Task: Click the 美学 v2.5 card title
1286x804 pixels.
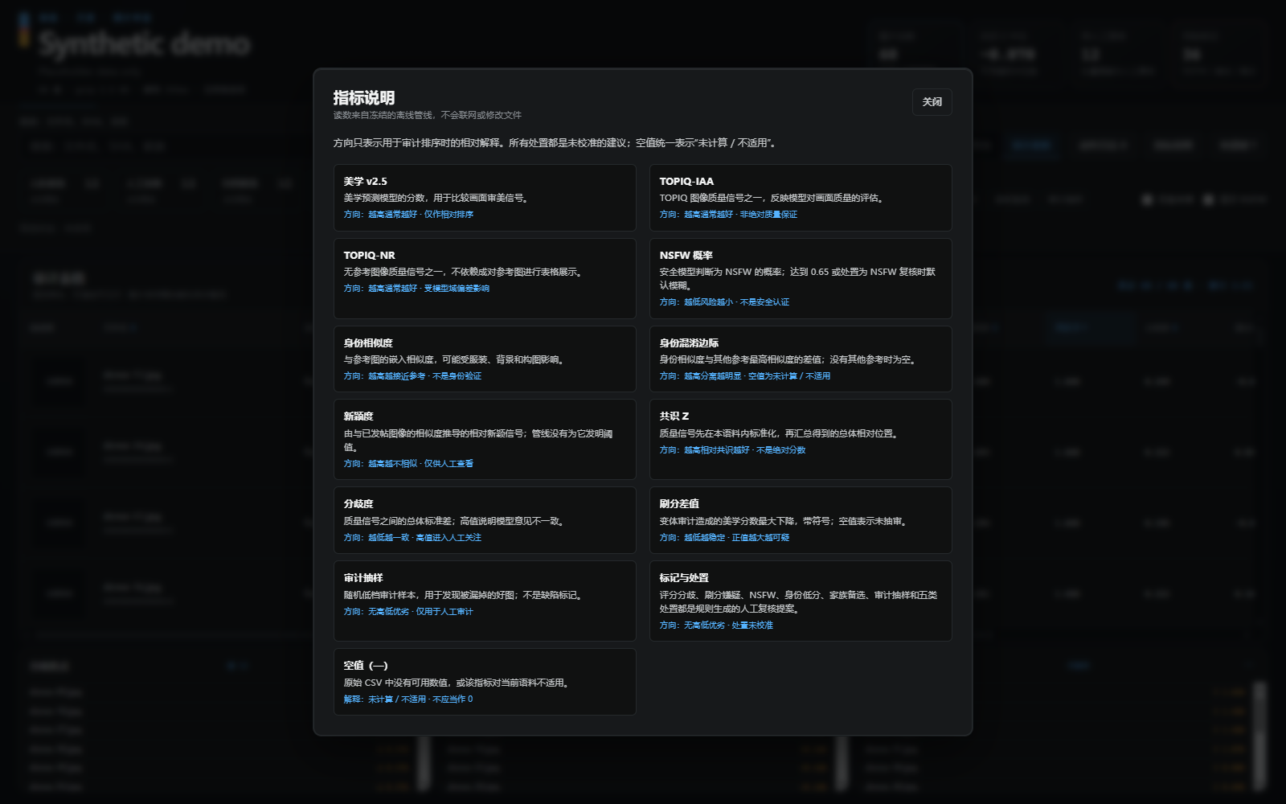Action: [x=366, y=182]
